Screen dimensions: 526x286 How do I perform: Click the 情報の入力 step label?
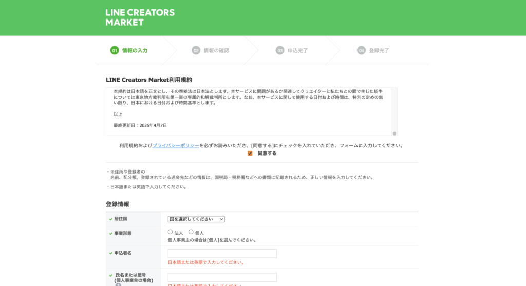(135, 51)
